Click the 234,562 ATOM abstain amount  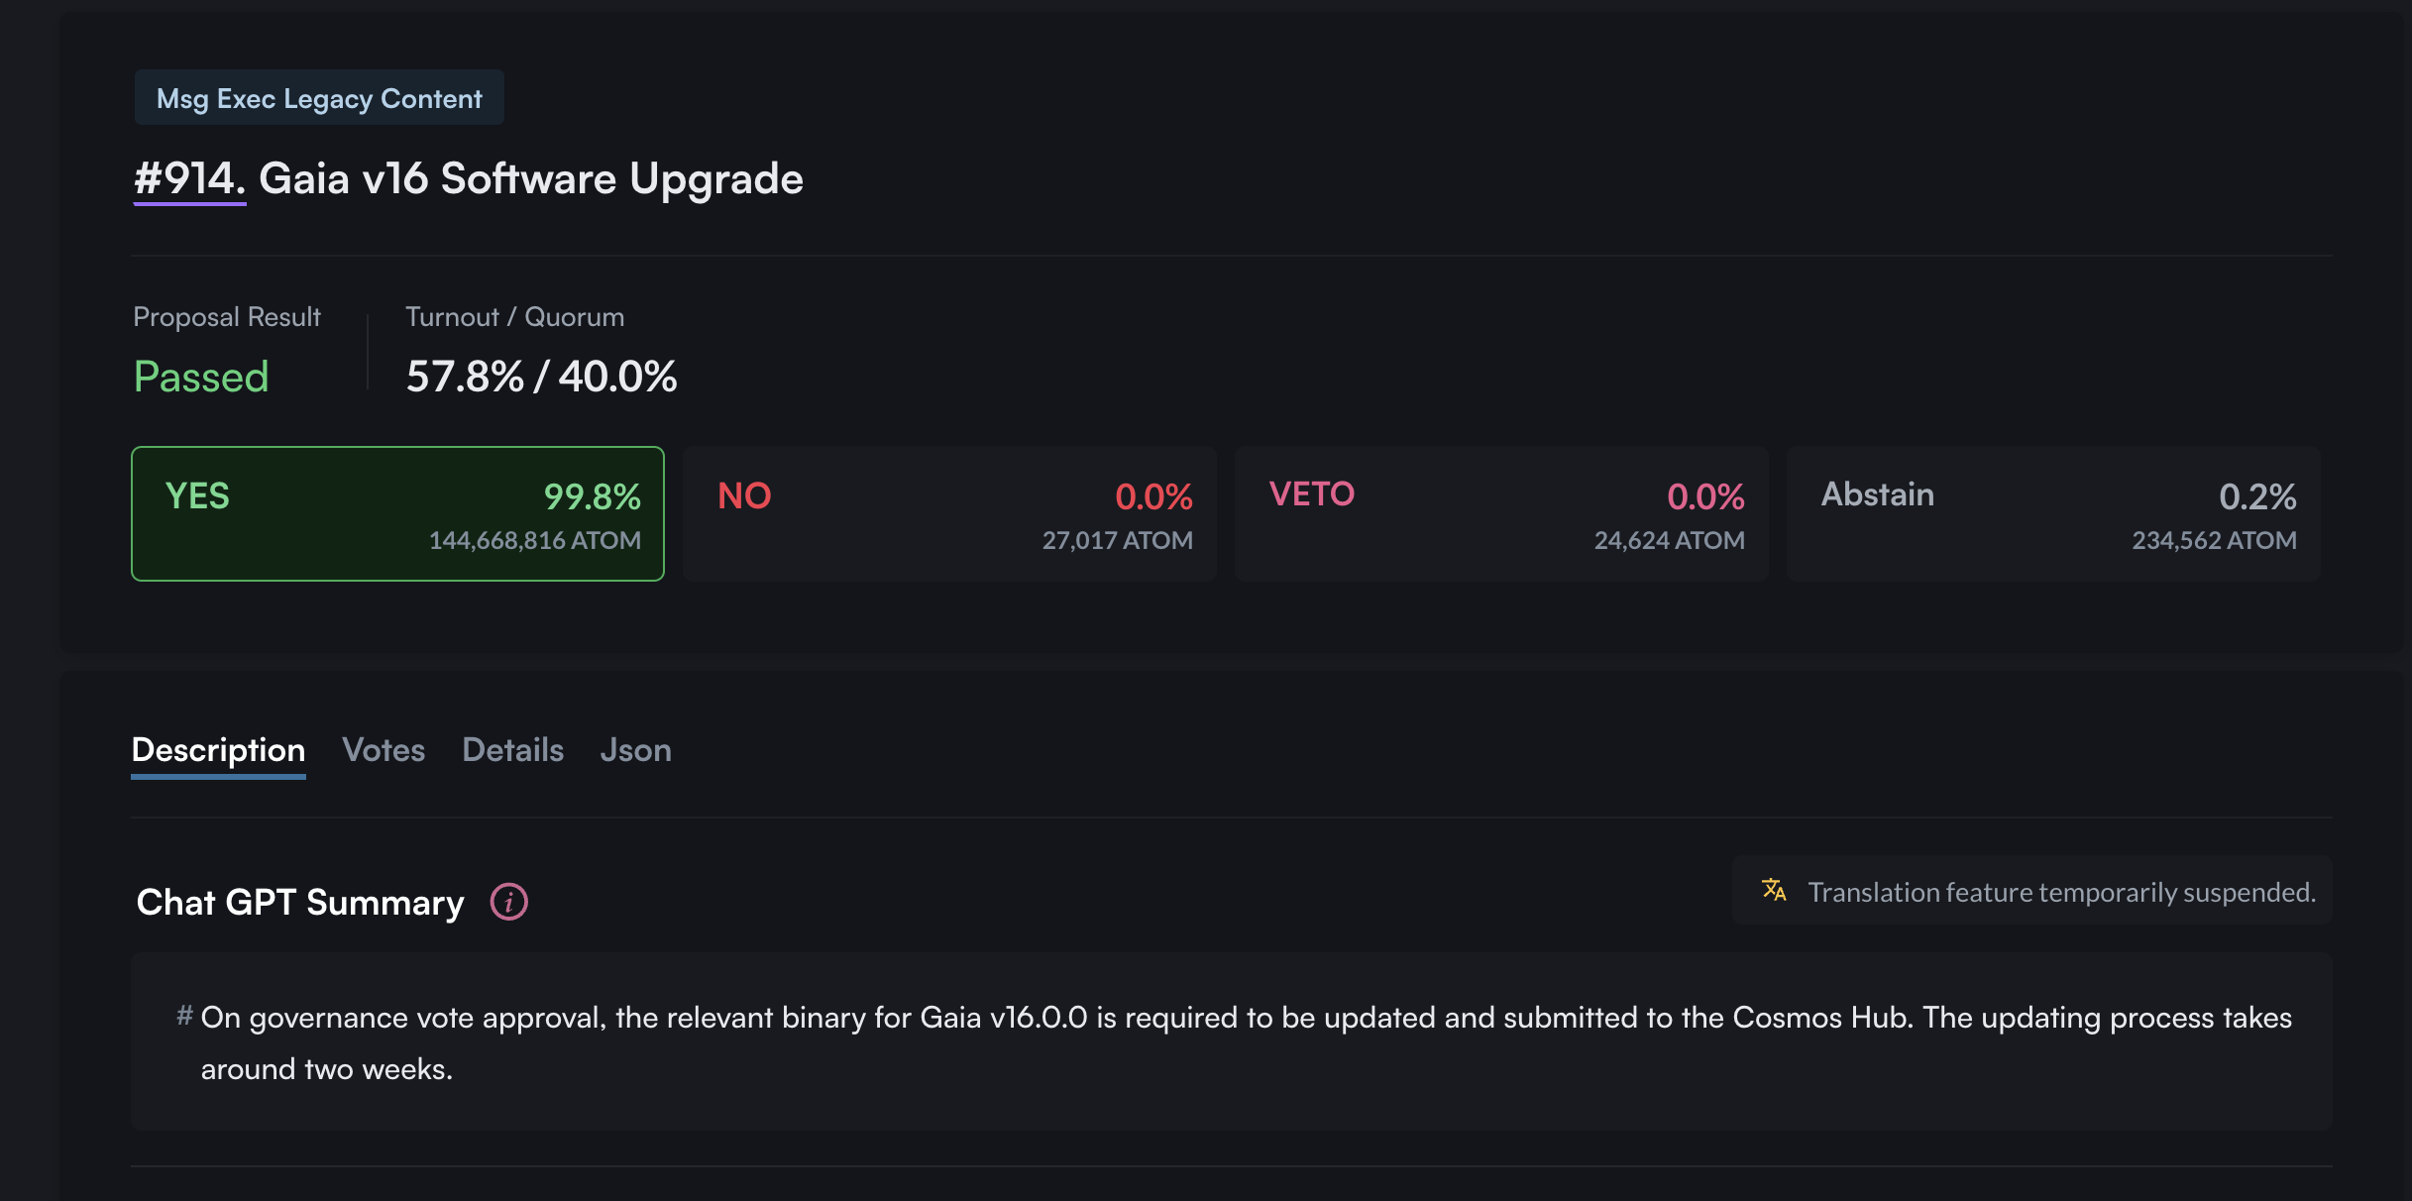click(x=2214, y=540)
